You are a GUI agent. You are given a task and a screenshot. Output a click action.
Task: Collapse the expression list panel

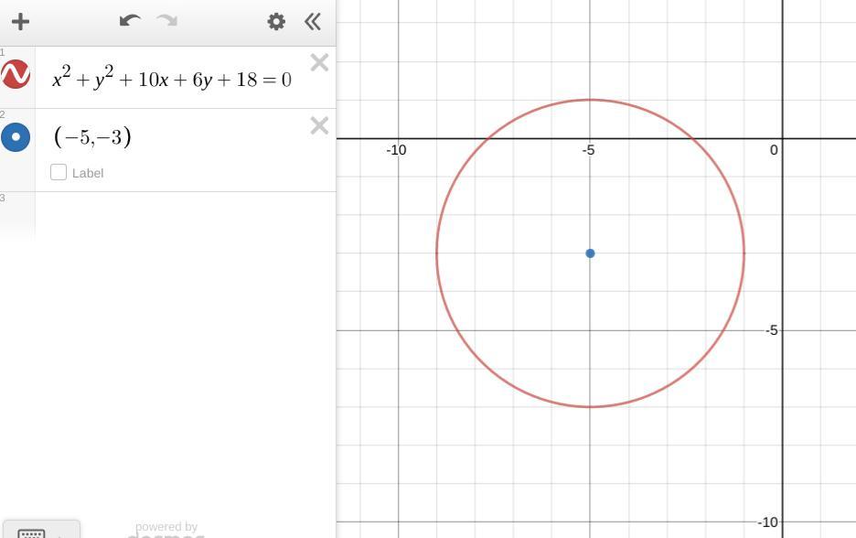[313, 22]
